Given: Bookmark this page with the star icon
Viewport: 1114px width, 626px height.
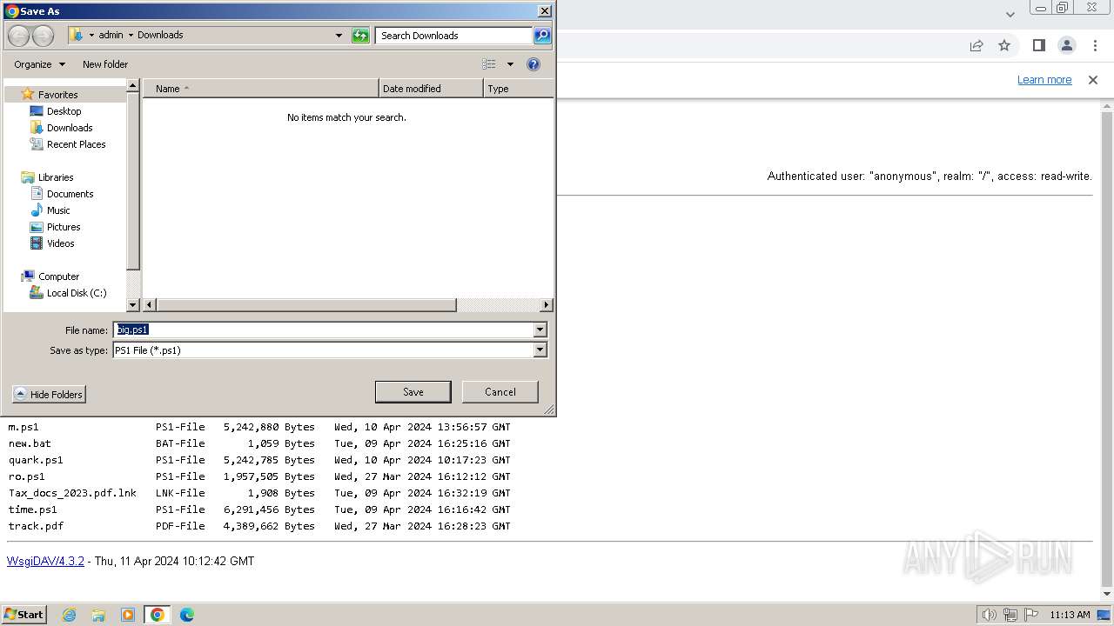Looking at the screenshot, I should click(x=1004, y=45).
